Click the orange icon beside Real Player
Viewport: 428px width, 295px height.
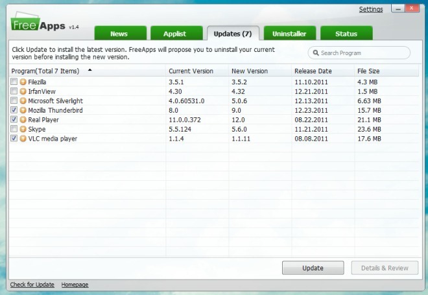(23, 119)
